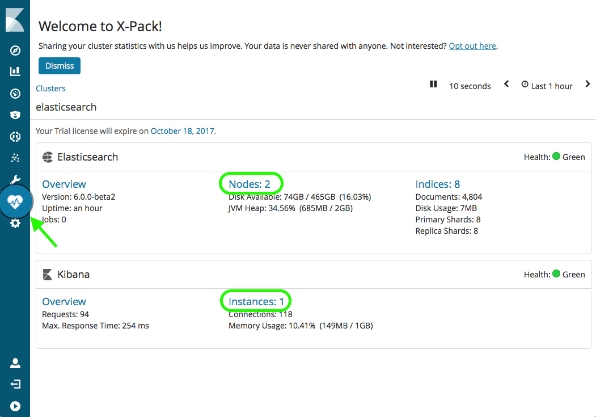Open the Last 1 hour time picker
The width and height of the screenshot is (596, 417).
546,86
